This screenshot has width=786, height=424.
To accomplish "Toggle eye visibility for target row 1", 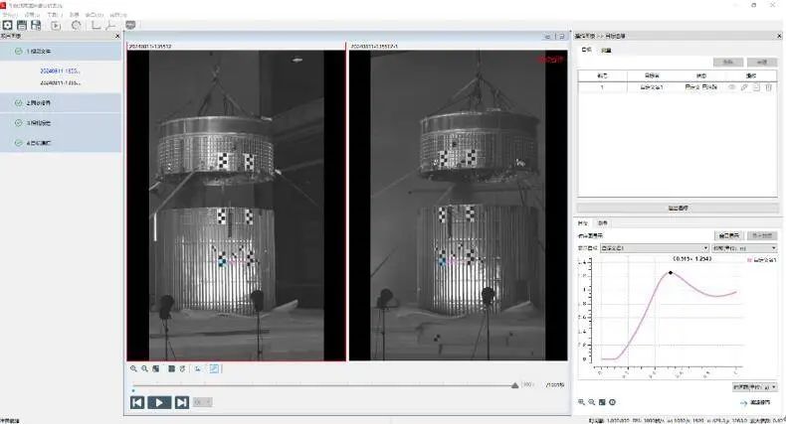I will 732,87.
